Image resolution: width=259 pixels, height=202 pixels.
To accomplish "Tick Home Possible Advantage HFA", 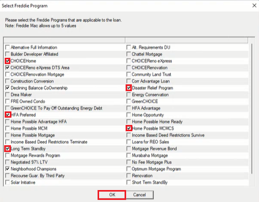I will 7,122.
